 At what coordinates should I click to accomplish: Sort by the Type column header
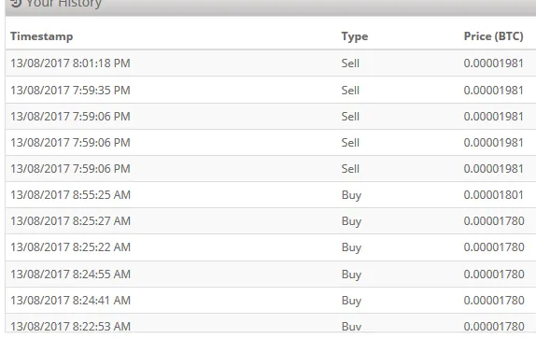pyautogui.click(x=355, y=36)
